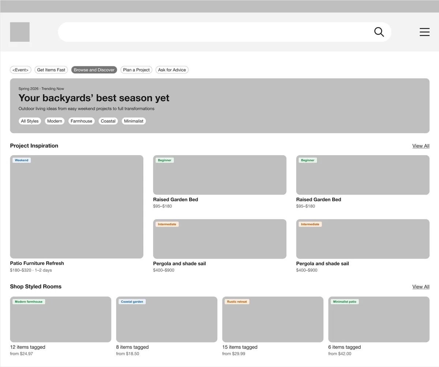Click View All for Project Inspiration

pos(421,146)
